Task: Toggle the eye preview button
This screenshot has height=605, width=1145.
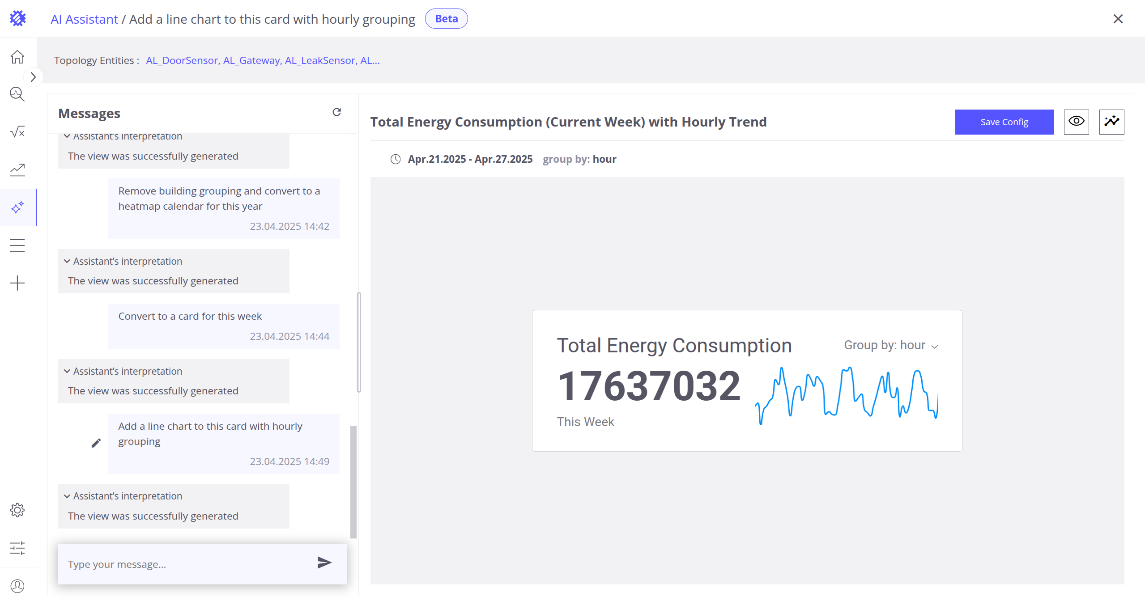Action: (x=1076, y=122)
